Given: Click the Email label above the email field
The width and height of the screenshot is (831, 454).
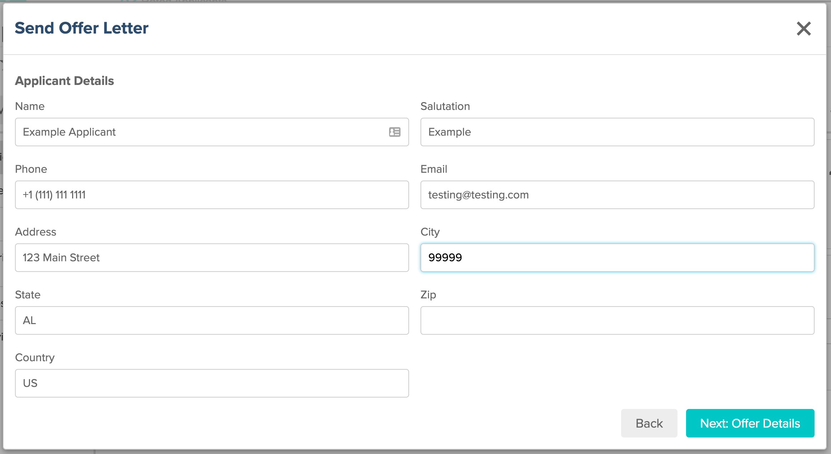Looking at the screenshot, I should pos(434,169).
